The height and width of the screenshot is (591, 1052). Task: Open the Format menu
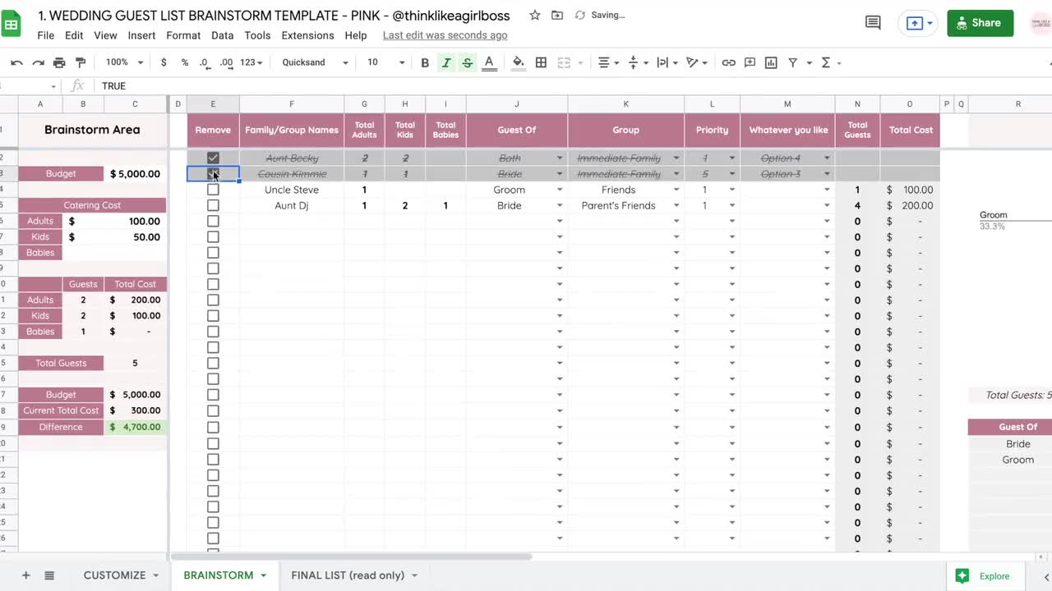click(x=183, y=35)
